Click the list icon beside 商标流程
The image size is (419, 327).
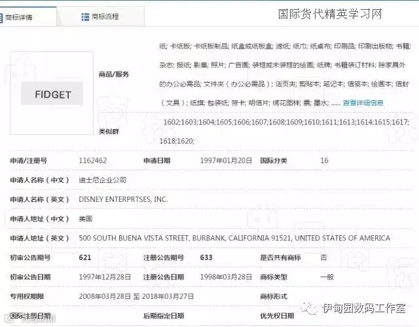pyautogui.click(x=85, y=17)
